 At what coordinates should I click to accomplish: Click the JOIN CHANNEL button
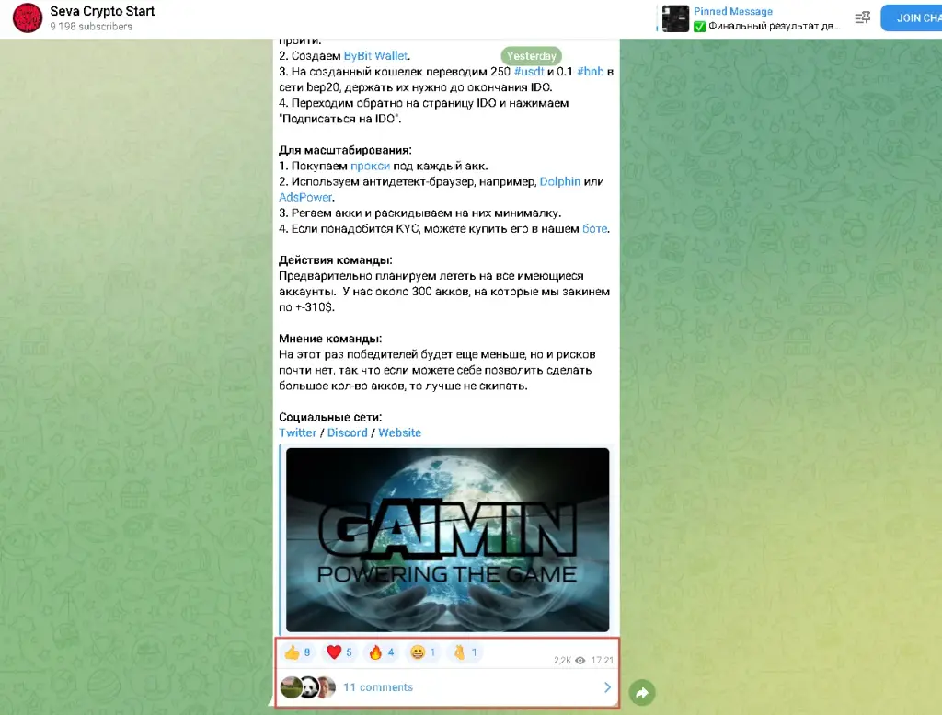tap(913, 18)
